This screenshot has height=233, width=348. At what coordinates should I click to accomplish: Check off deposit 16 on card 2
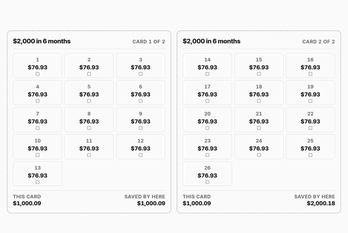point(310,74)
